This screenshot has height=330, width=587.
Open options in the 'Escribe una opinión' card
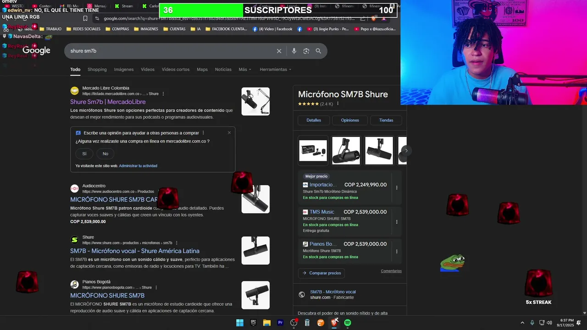click(x=203, y=133)
